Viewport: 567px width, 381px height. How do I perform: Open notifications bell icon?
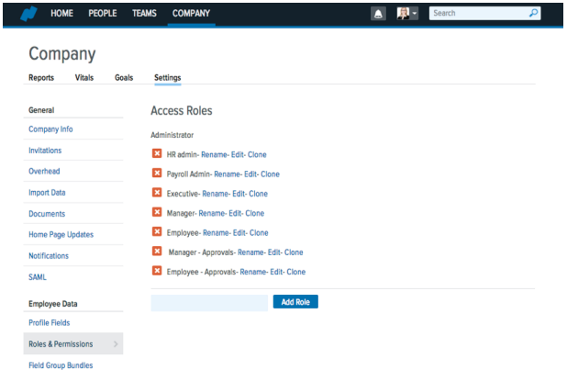click(378, 14)
